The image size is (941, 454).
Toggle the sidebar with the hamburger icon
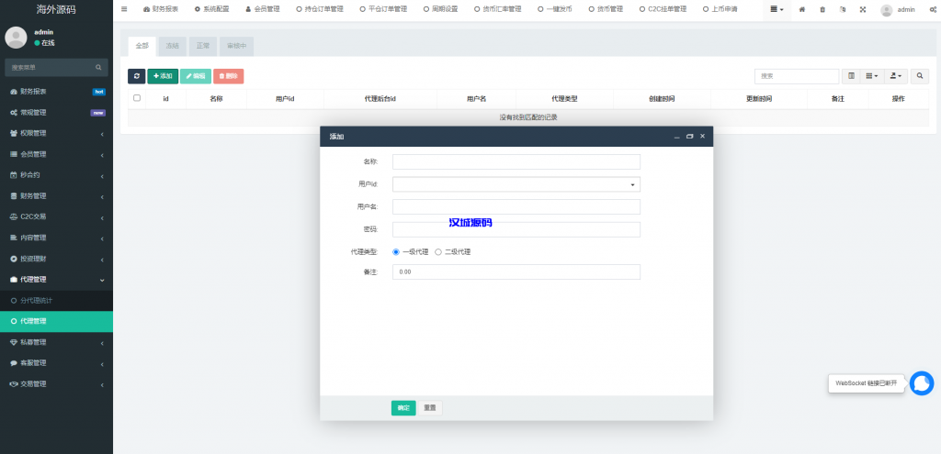(124, 9)
